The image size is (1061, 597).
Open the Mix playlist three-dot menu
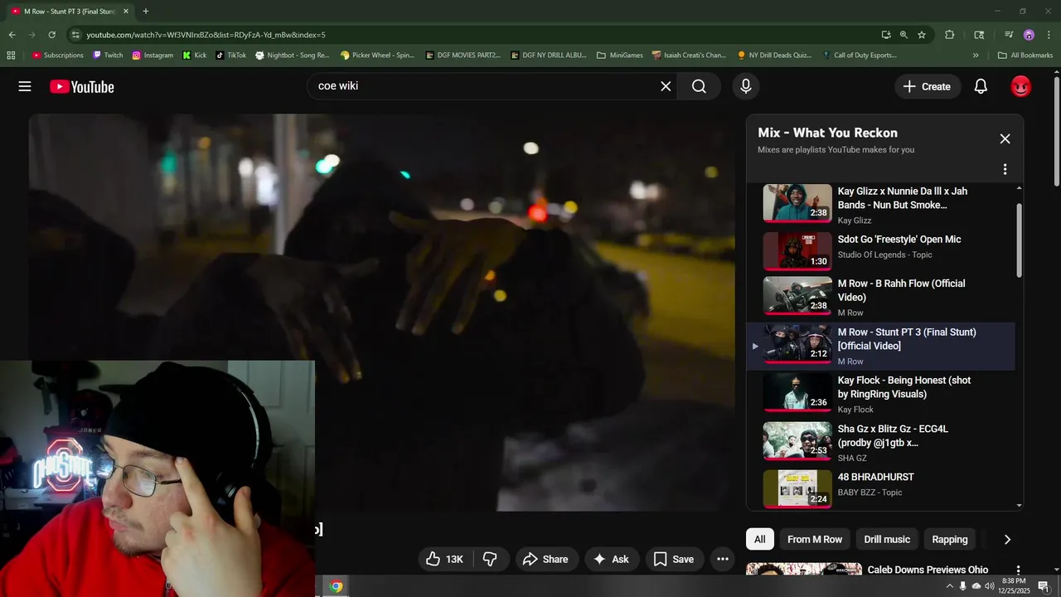[1005, 169]
